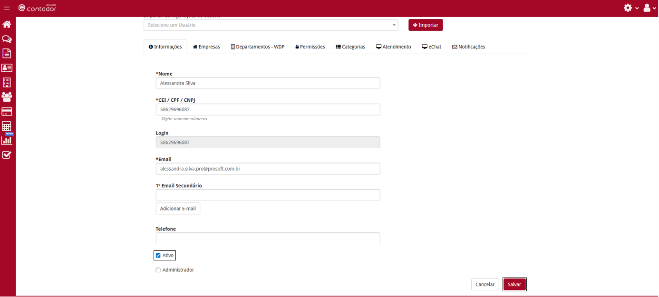Open the calculator sidebar icon

coord(7,126)
